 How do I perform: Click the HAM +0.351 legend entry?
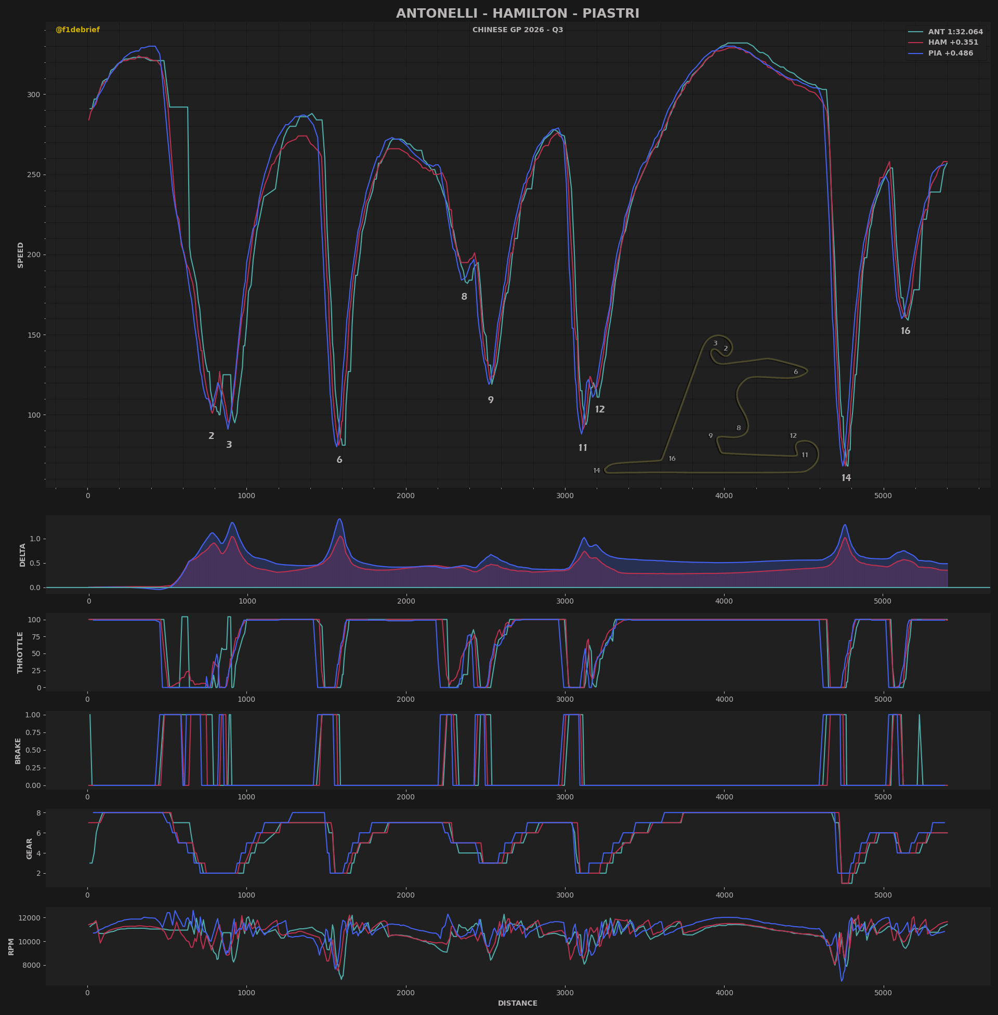tap(953, 43)
